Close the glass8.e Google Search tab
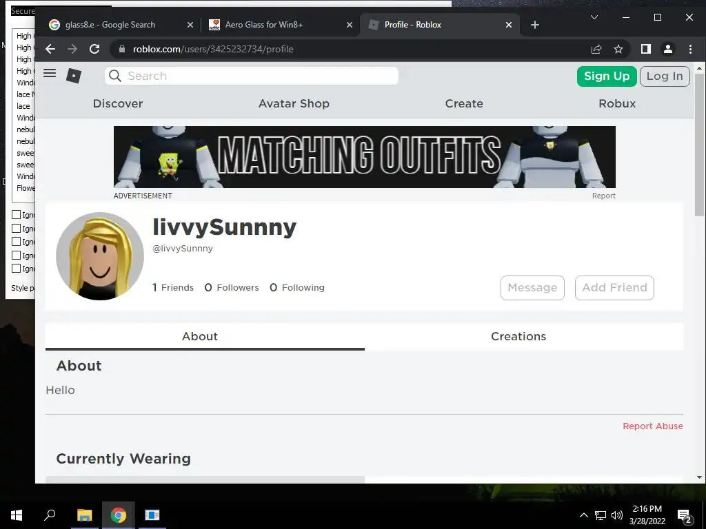The image size is (706, 529). point(190,25)
